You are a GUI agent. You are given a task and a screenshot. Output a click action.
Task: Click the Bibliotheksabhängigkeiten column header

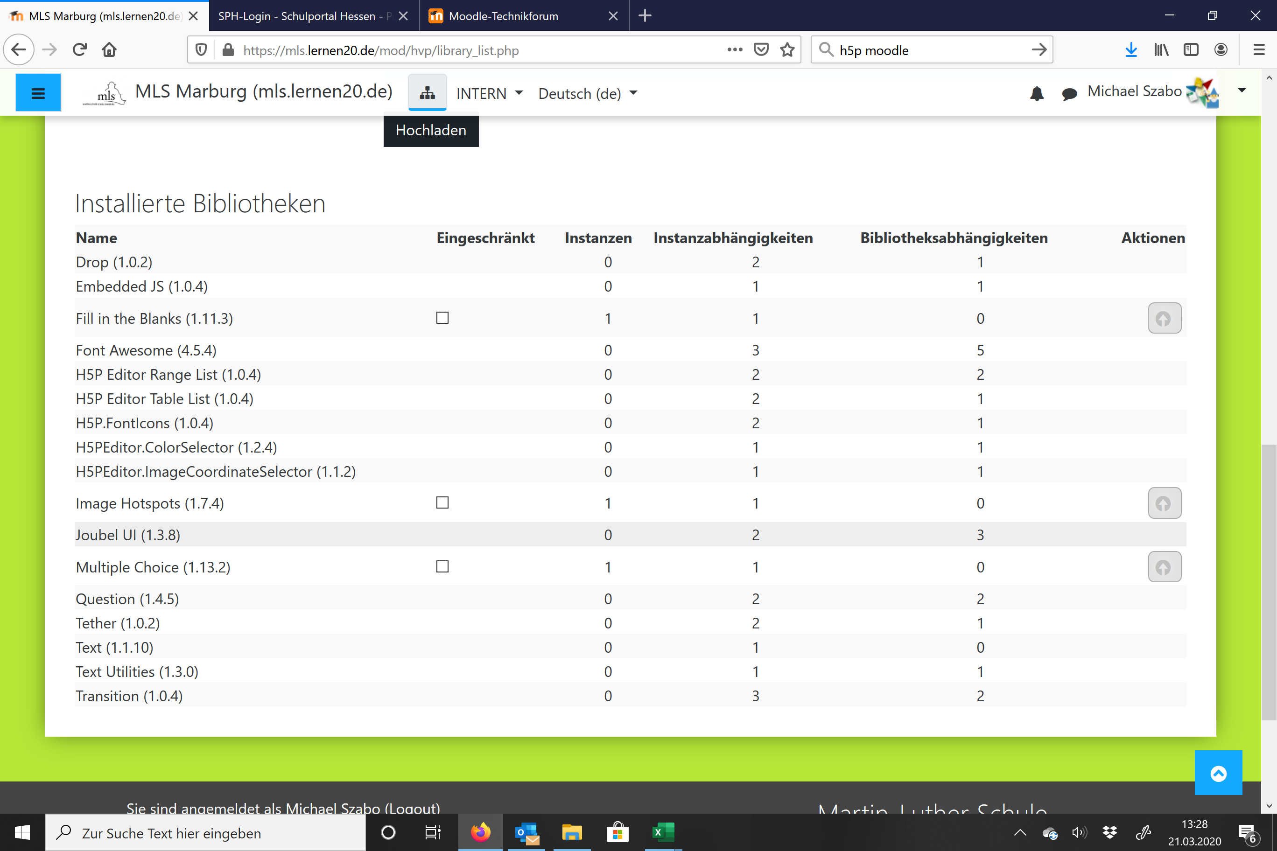(954, 238)
